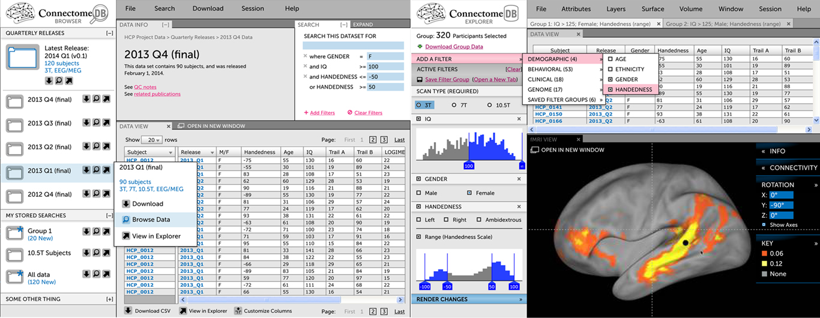This screenshot has height=318, width=820.
Task: Open the Surface menu in Explorer
Action: pyautogui.click(x=653, y=9)
